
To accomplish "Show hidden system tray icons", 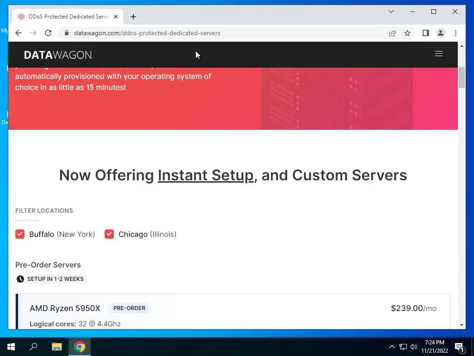I will click(392, 347).
